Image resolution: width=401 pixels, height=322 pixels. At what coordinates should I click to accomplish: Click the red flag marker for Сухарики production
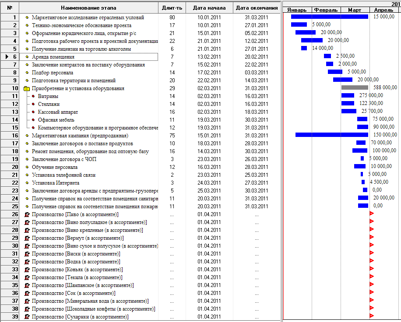tap(372, 316)
